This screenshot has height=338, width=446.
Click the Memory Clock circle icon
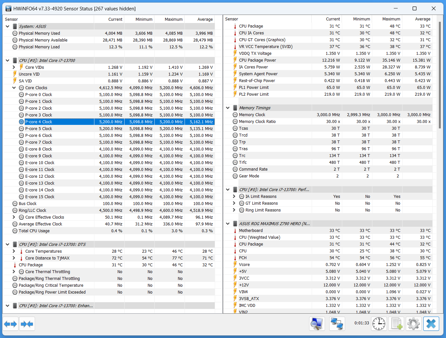[235, 115]
